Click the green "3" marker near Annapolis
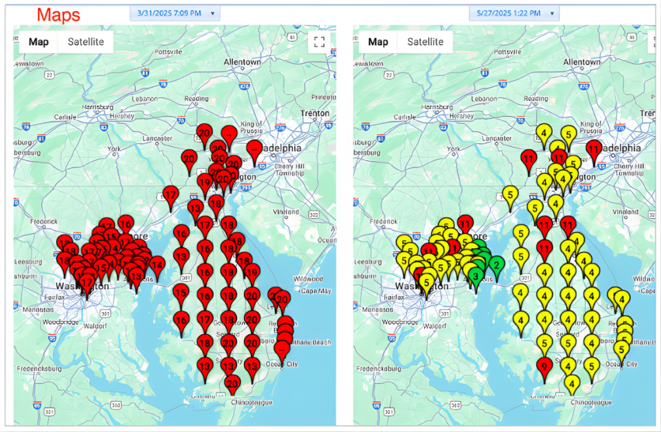Image resolution: width=661 pixels, height=432 pixels. [x=476, y=276]
